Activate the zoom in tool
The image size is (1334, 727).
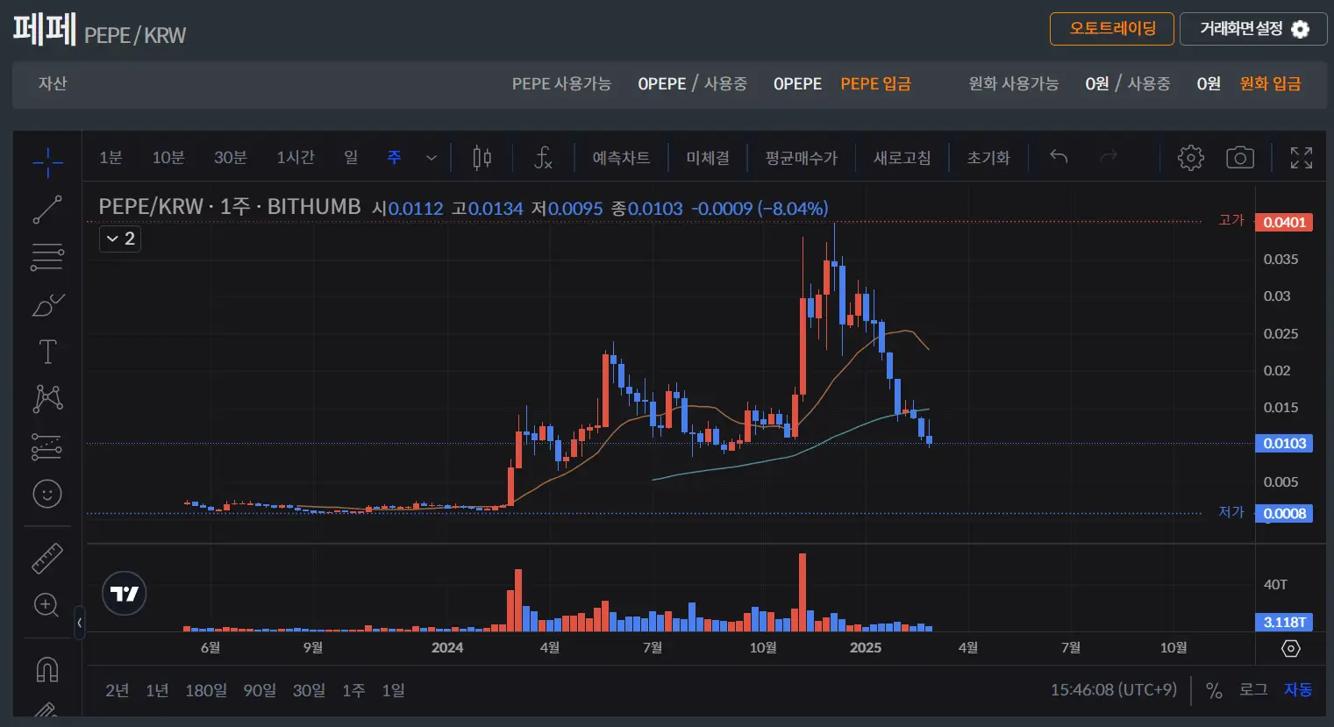click(x=47, y=605)
